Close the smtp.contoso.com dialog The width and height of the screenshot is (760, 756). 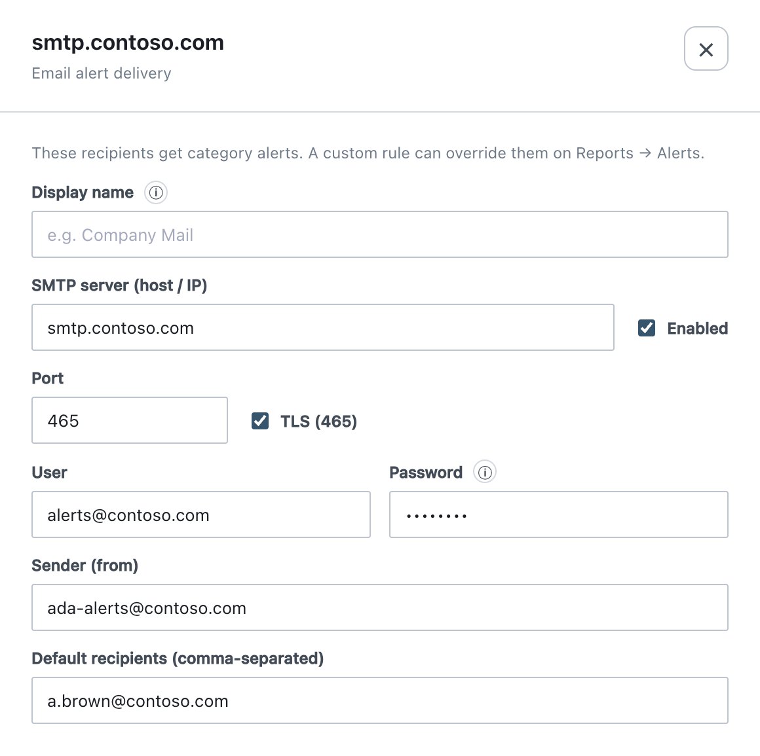coord(706,49)
